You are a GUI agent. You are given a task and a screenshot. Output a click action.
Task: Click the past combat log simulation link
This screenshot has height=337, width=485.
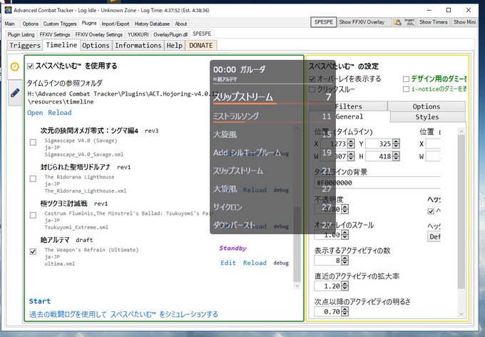click(x=123, y=314)
